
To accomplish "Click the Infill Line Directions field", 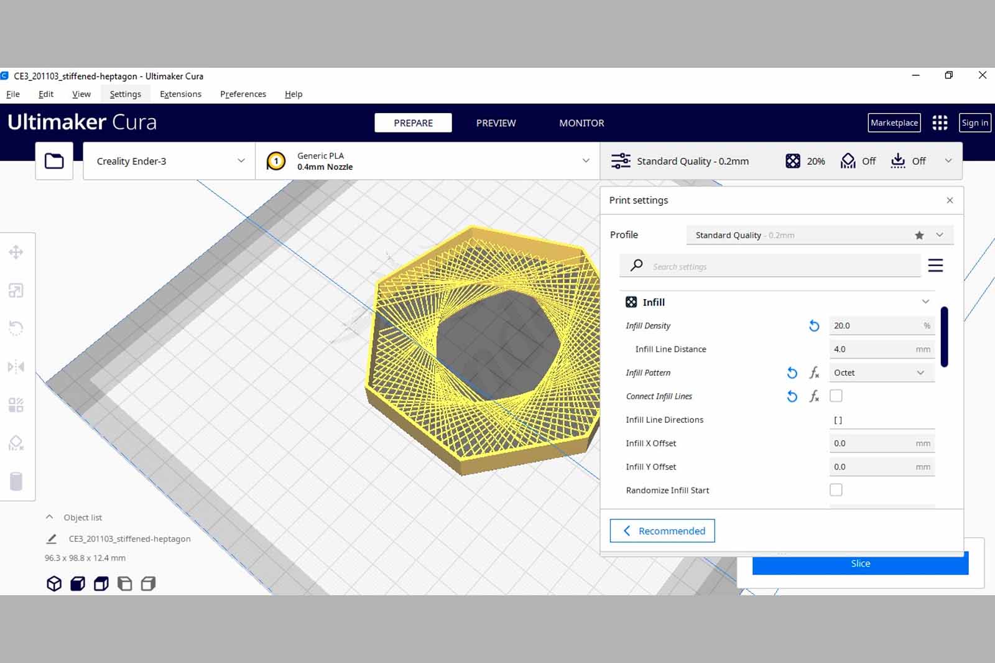I will tap(882, 420).
